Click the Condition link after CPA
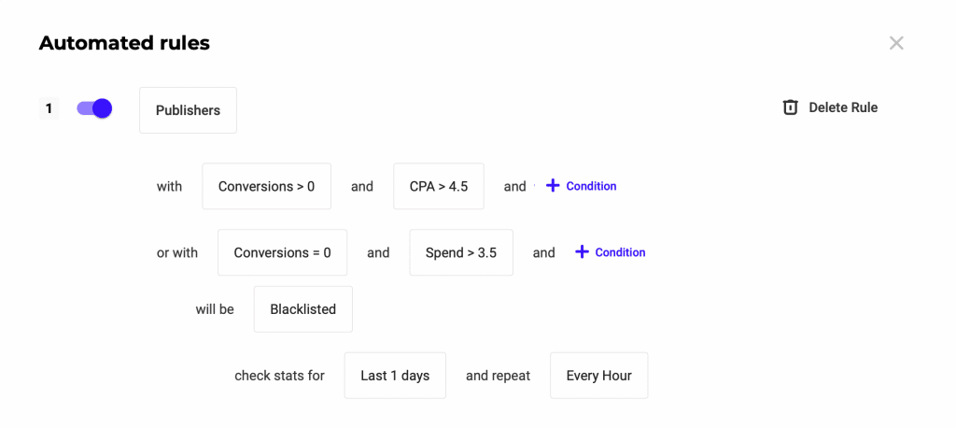 coord(591,186)
